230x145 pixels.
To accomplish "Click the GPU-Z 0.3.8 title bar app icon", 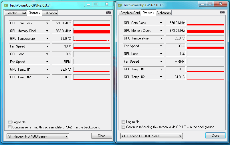I will (120, 5).
